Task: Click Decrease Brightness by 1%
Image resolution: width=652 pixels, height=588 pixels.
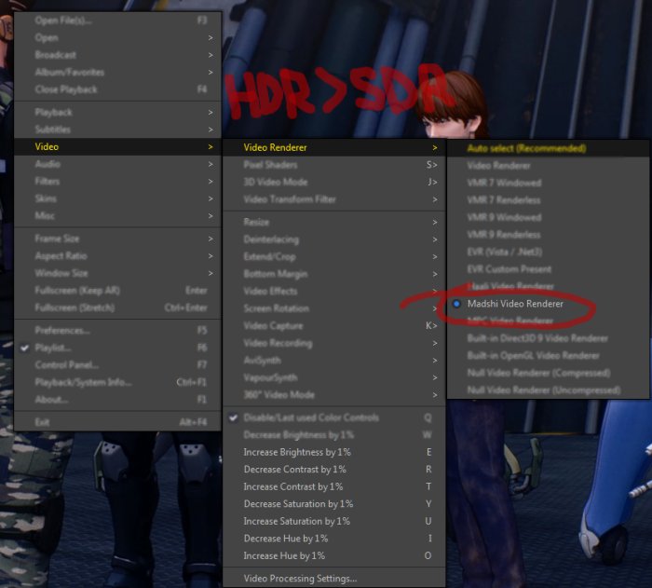Action: tap(334, 435)
